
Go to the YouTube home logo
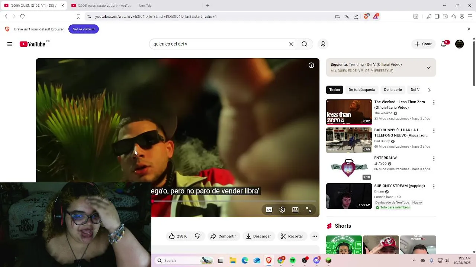[x=32, y=44]
